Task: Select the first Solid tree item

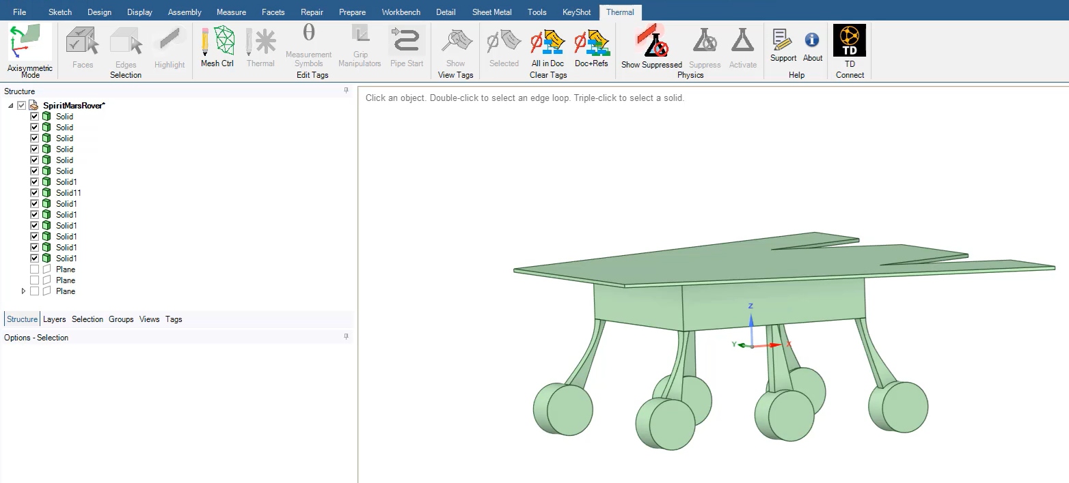Action: coord(64,117)
